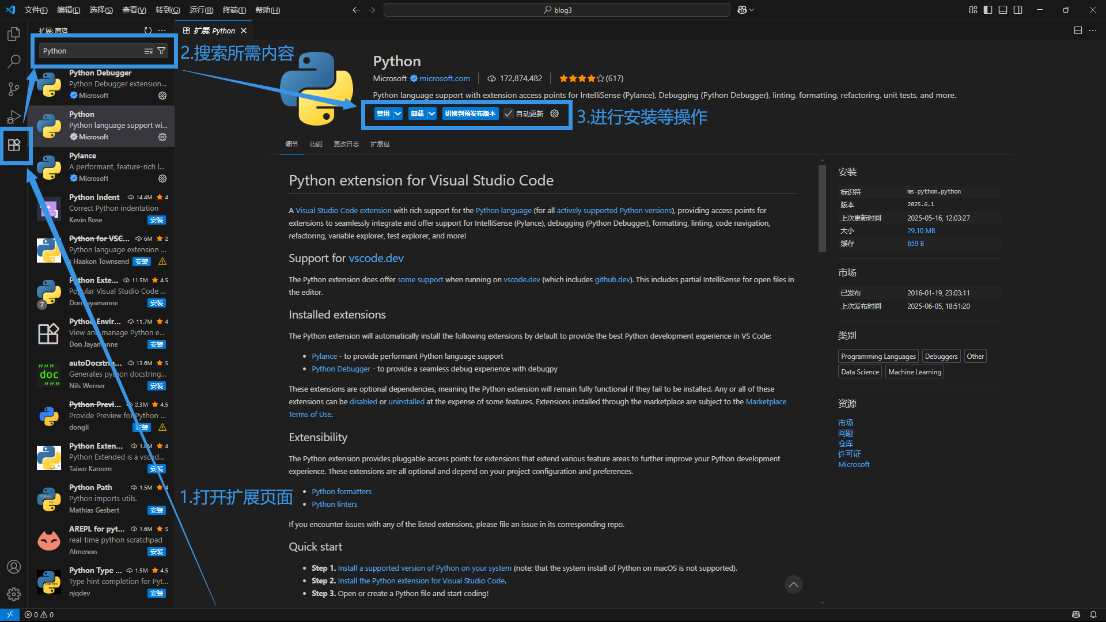Screen dimensions: 1106x622
Task: Install the autoDocstring extension
Action: [x=157, y=386]
